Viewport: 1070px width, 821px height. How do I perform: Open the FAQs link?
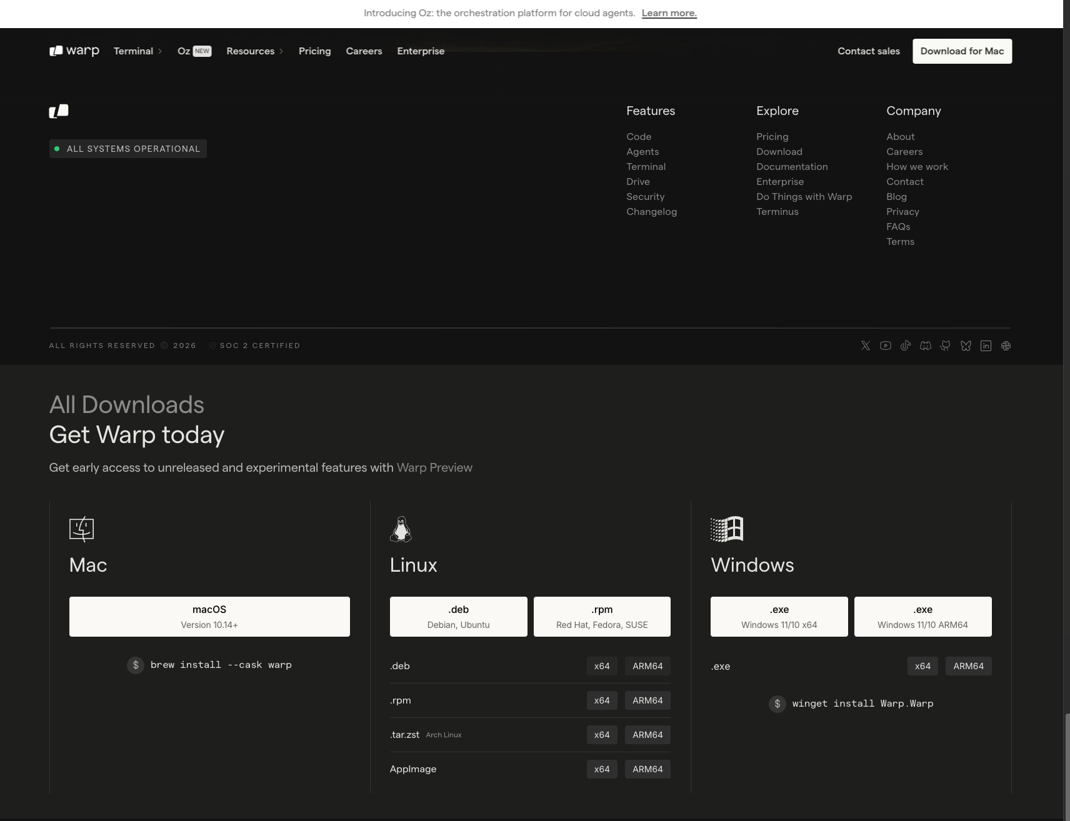[x=898, y=227]
